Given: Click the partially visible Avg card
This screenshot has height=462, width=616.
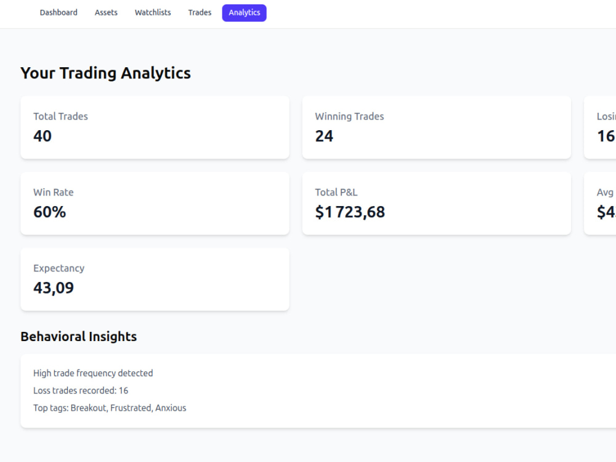Looking at the screenshot, I should pos(600,204).
